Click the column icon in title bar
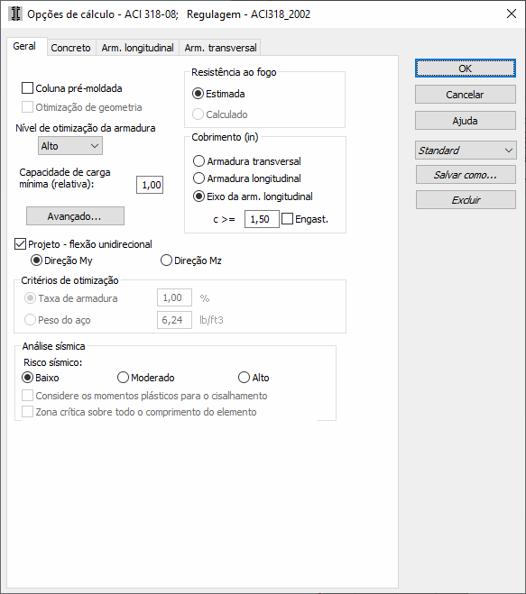This screenshot has height=594, width=526. pyautogui.click(x=15, y=14)
